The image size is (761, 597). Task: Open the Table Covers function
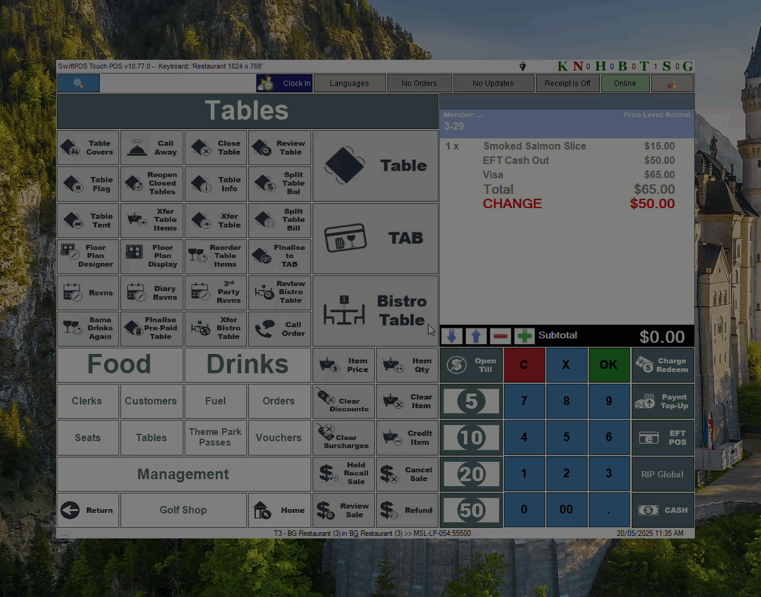click(x=88, y=148)
